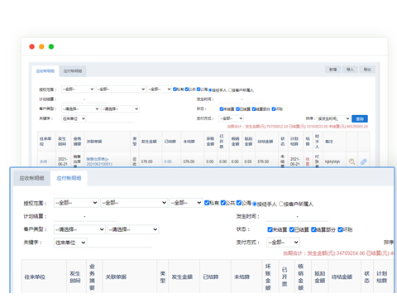Toggle 私有 checkbox in the front window
Viewport: 397px width, 308px height.
(207, 203)
